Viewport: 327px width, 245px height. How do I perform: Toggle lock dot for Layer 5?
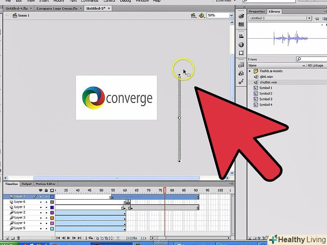46,228
